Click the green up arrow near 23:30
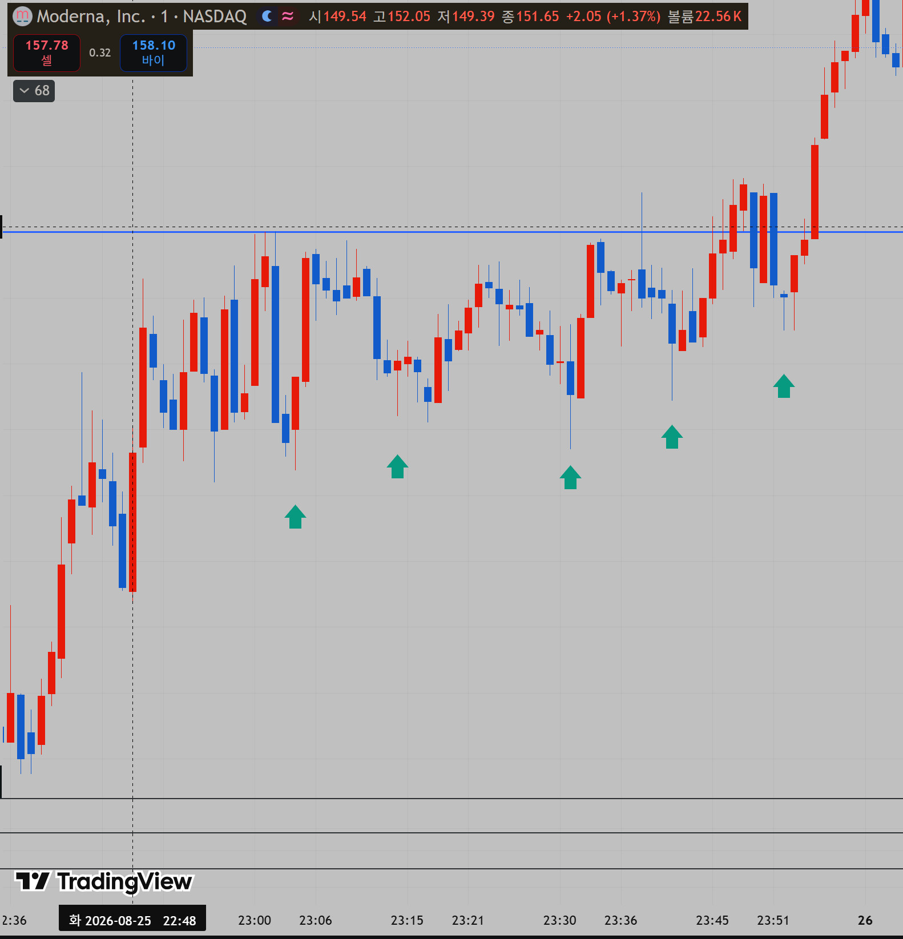This screenshot has width=903, height=939. pos(570,477)
